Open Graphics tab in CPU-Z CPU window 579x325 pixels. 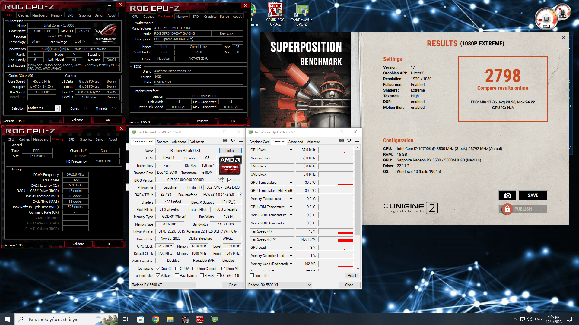(85, 15)
